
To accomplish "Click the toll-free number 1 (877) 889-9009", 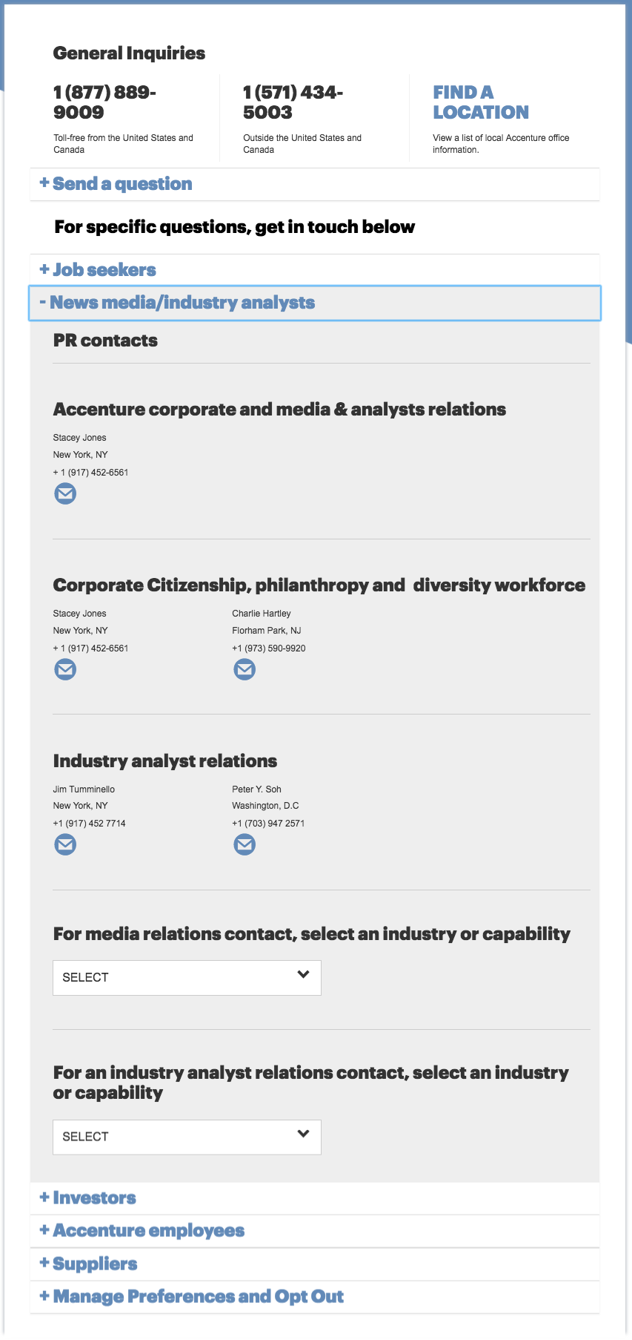I will [x=111, y=102].
